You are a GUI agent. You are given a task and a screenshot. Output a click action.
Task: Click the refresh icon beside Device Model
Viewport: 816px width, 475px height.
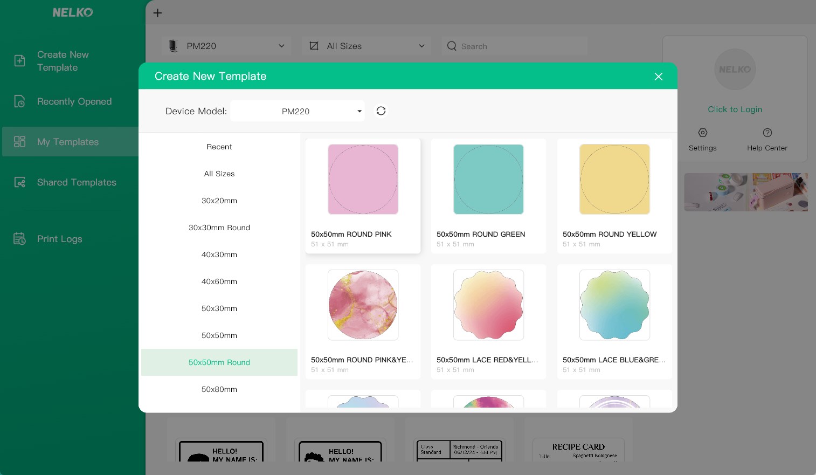click(381, 111)
